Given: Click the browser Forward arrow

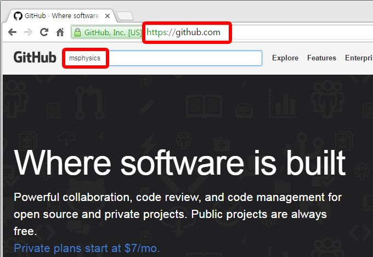Looking at the screenshot, I should [29, 32].
